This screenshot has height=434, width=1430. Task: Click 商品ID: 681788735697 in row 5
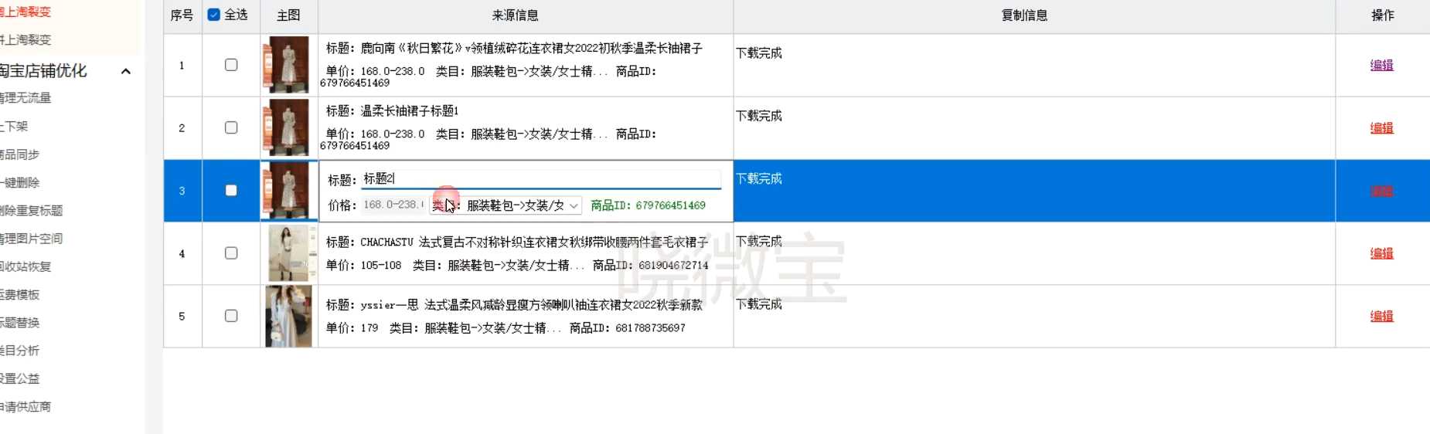click(x=627, y=328)
